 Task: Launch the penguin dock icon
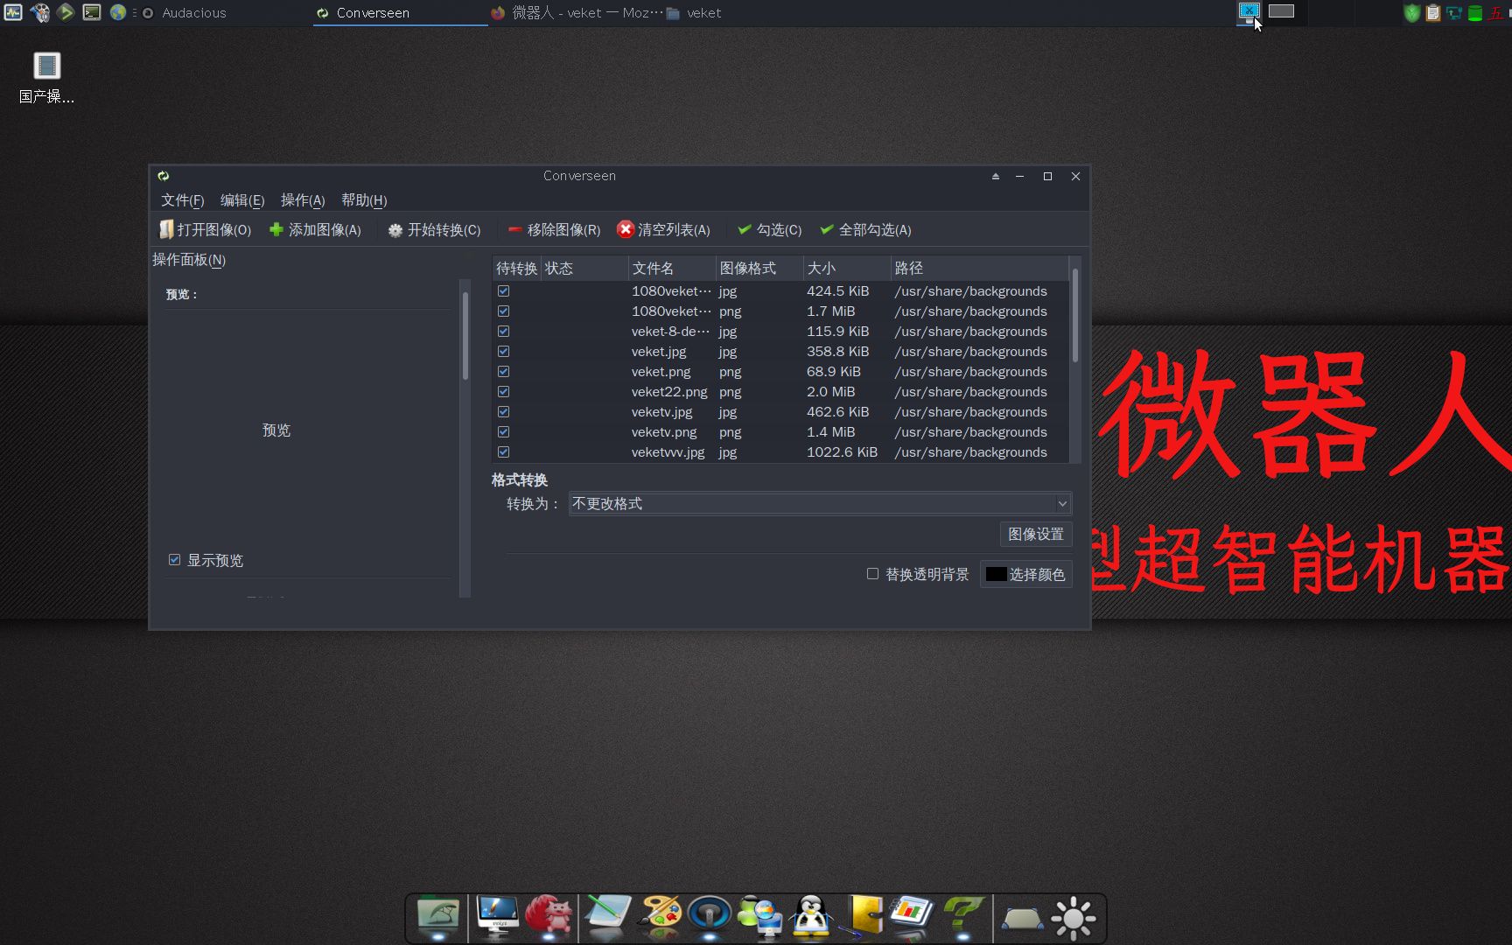point(812,917)
